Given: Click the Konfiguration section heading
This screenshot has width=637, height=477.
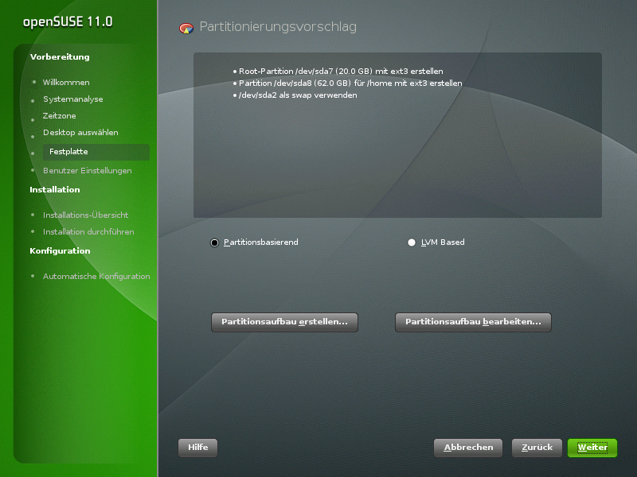Looking at the screenshot, I should 61,250.
